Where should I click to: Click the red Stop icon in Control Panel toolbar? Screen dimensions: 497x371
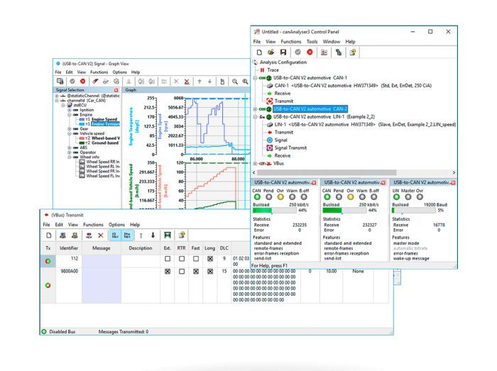(x=310, y=52)
